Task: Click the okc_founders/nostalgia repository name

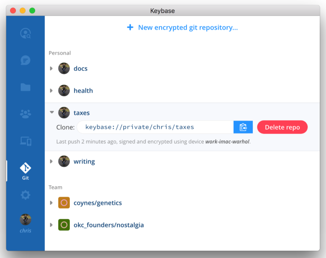Action: [x=108, y=225]
